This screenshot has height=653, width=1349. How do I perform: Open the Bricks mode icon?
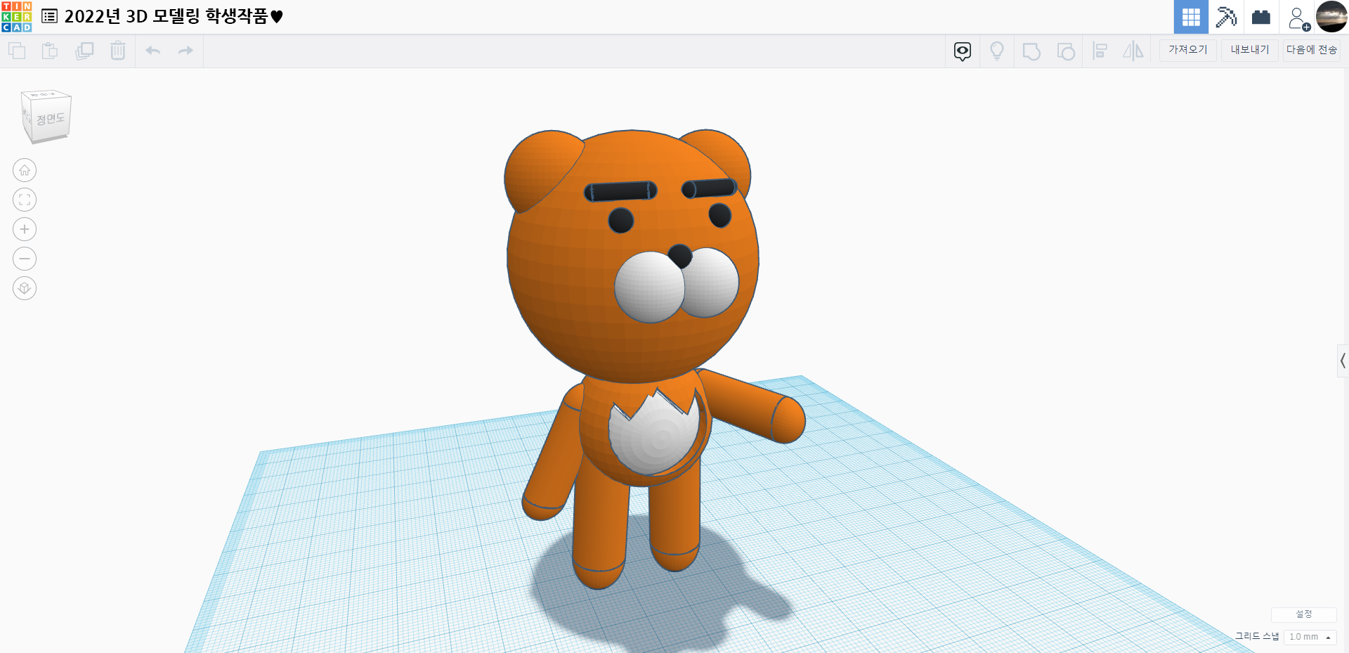pos(1261,17)
